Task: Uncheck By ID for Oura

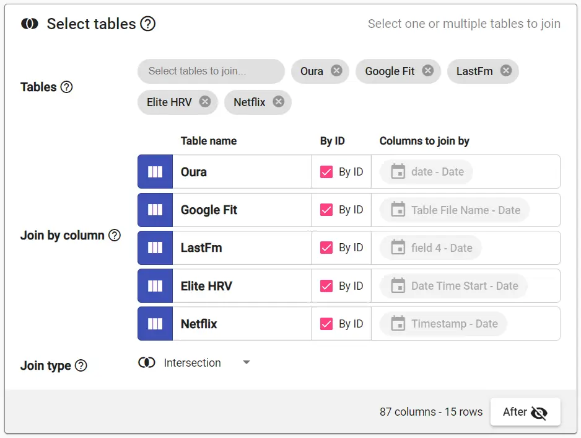Action: click(326, 172)
